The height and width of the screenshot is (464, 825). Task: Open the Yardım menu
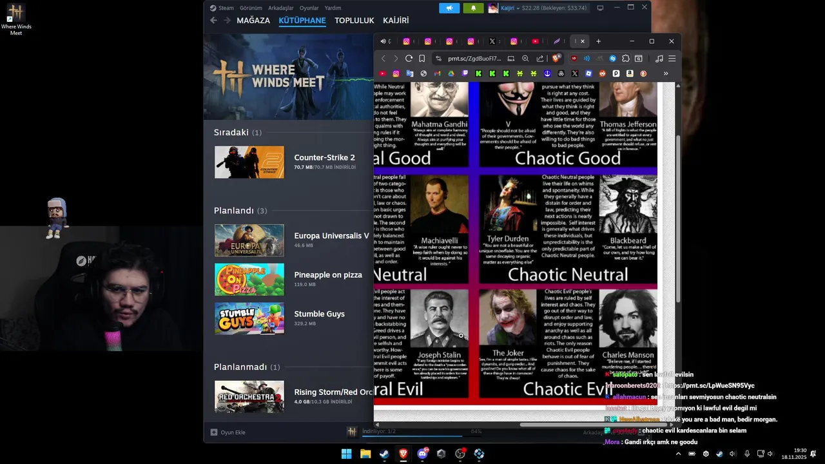[x=333, y=8]
